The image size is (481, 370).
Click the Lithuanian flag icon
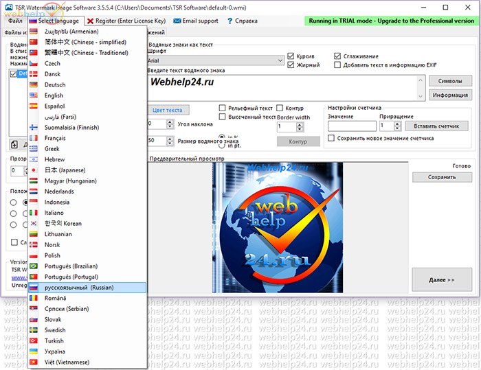pyautogui.click(x=34, y=234)
